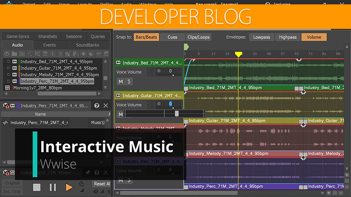This screenshot has width=351, height=197.
Task: Click the timeline horizontal scrollbar thumb
Action: click(179, 193)
